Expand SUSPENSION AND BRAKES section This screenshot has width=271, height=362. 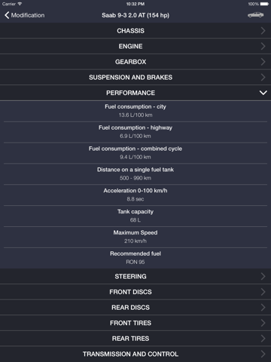[135, 78]
